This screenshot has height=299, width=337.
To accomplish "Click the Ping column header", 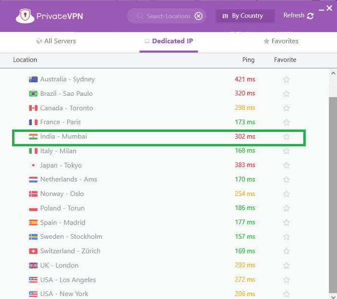I will [x=248, y=60].
